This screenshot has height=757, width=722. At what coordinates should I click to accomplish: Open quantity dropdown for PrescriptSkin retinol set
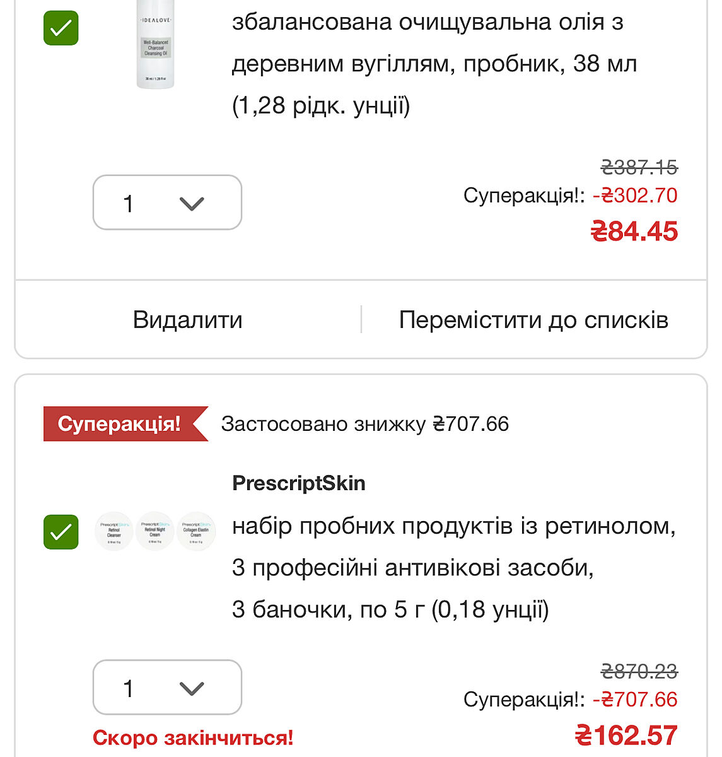(167, 687)
